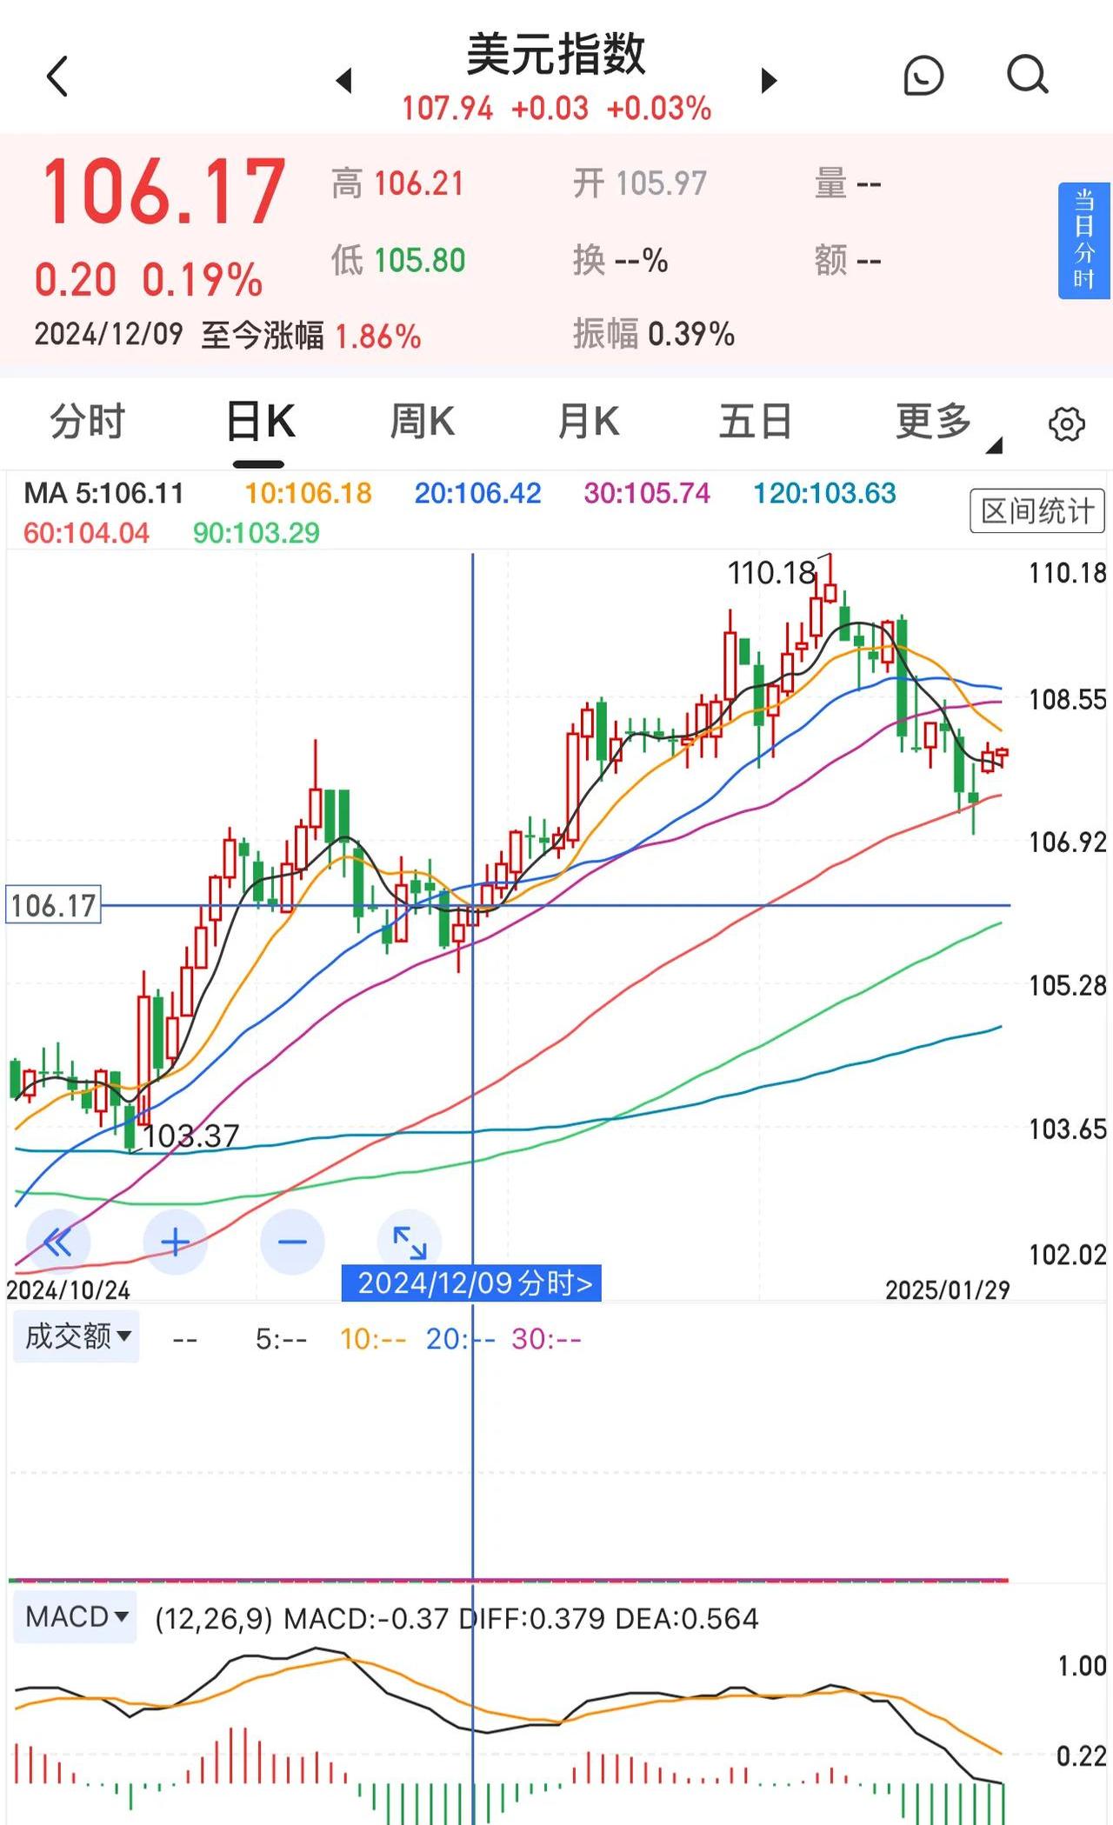The width and height of the screenshot is (1113, 1825).
Task: Expand chart to fullscreen view
Action: 410,1242
